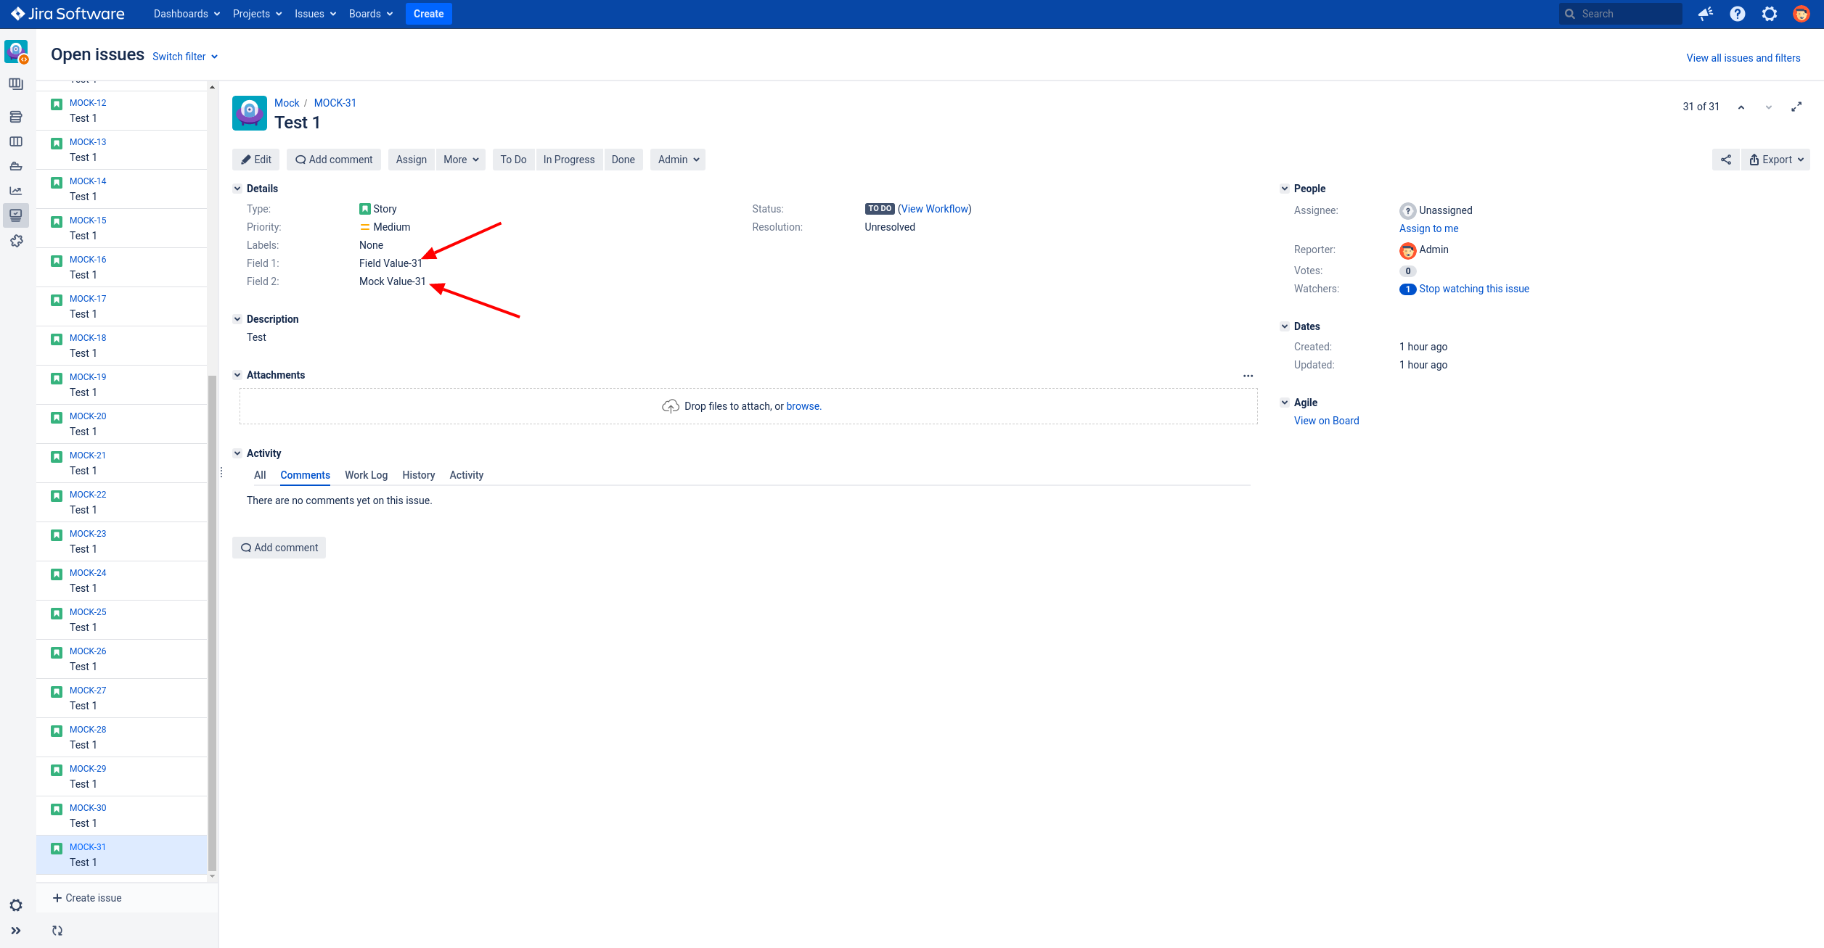Image resolution: width=1824 pixels, height=948 pixels.
Task: Open issue MOCK-17 from the issue list
Action: [87, 298]
